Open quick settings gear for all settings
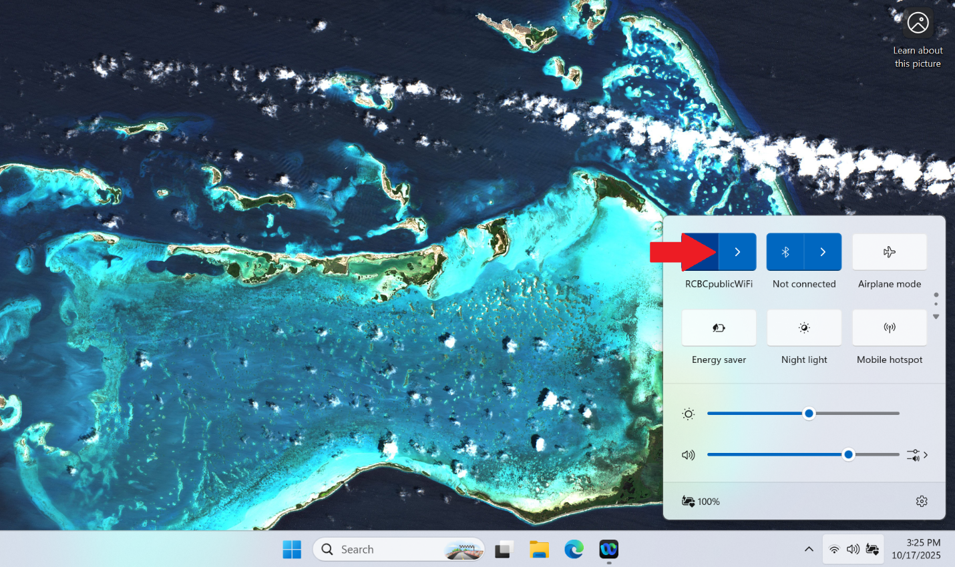 pos(922,501)
